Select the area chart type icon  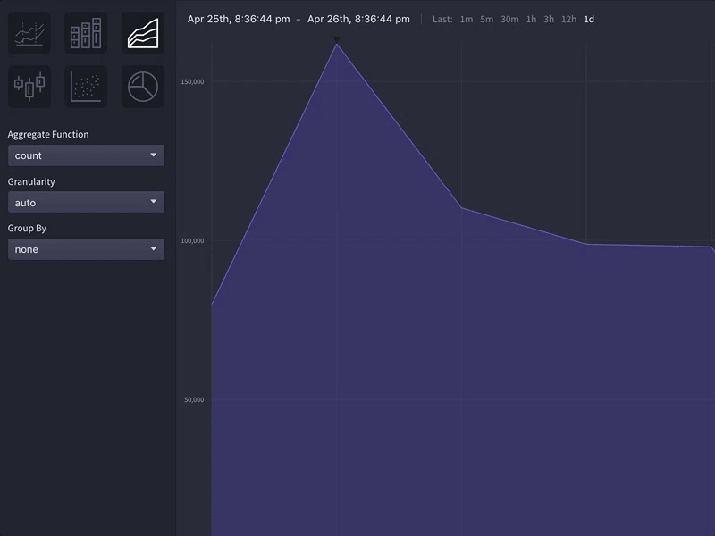(142, 29)
